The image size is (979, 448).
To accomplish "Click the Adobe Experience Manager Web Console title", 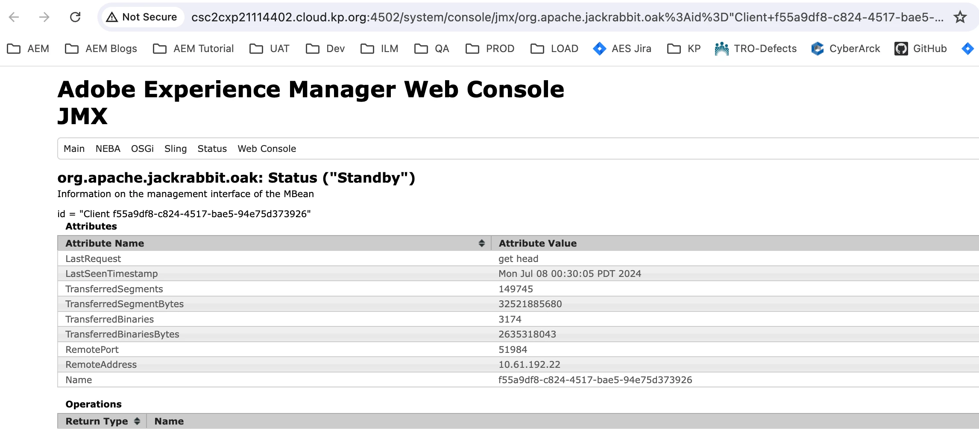I will (311, 89).
